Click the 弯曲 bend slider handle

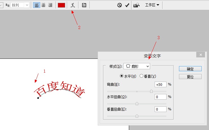pos(151,91)
